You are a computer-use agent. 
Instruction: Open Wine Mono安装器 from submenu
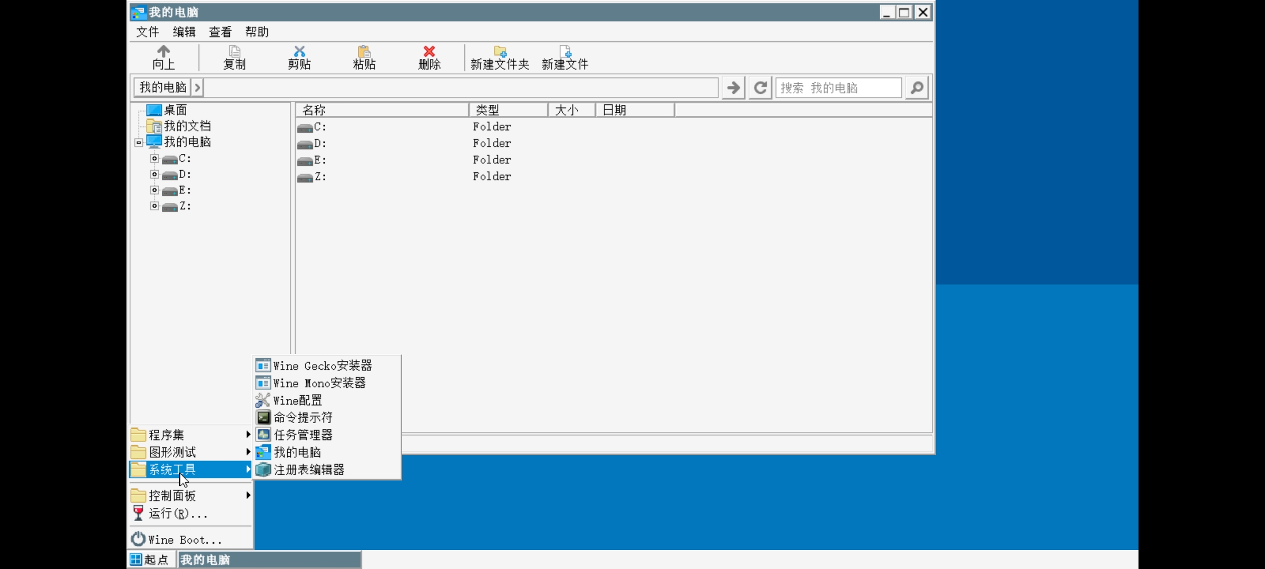327,383
